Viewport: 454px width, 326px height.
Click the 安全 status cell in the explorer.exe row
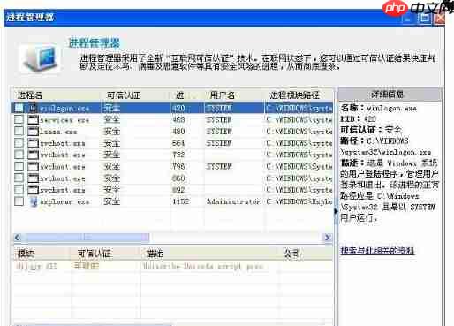(112, 201)
